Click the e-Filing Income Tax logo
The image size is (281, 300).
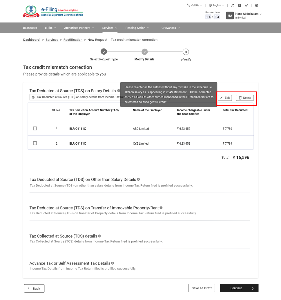[x=53, y=11]
